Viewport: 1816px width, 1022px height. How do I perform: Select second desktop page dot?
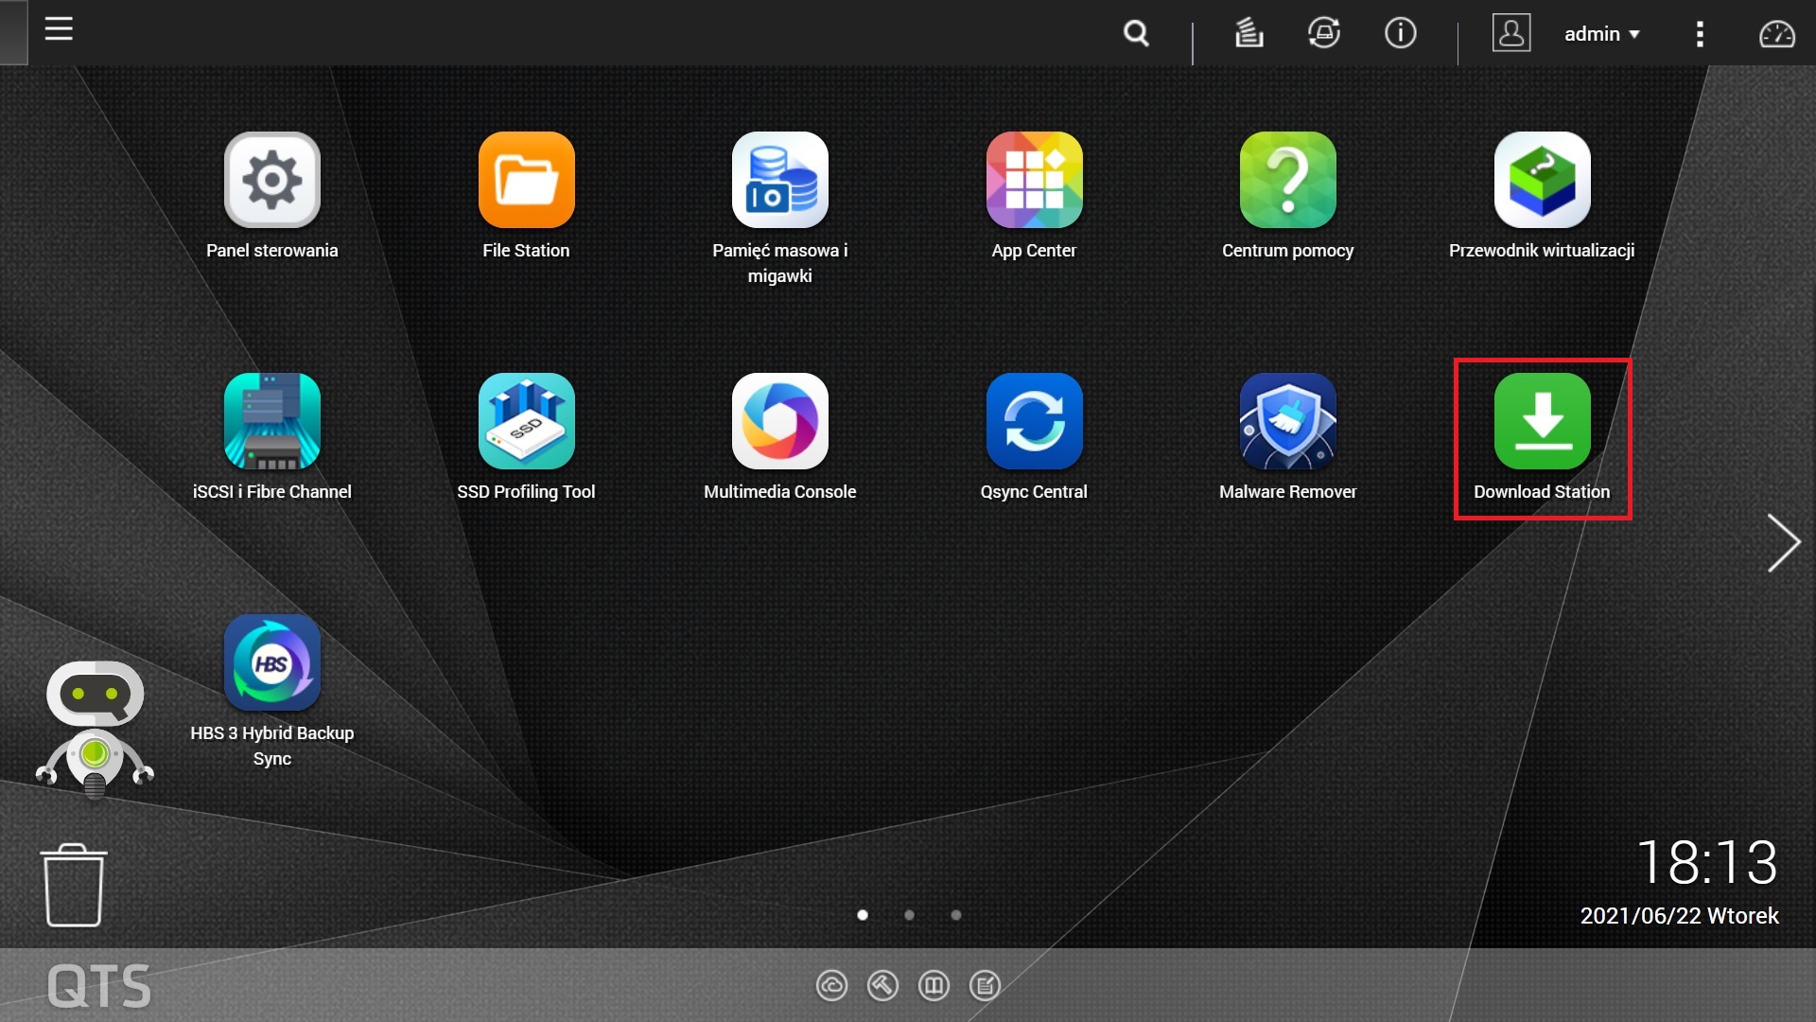point(909,915)
